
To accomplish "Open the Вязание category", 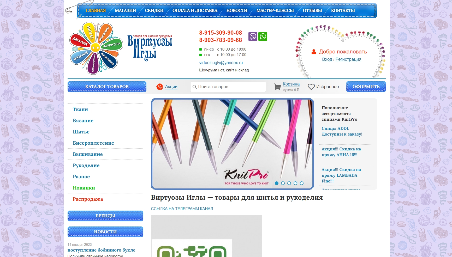I will (x=83, y=121).
